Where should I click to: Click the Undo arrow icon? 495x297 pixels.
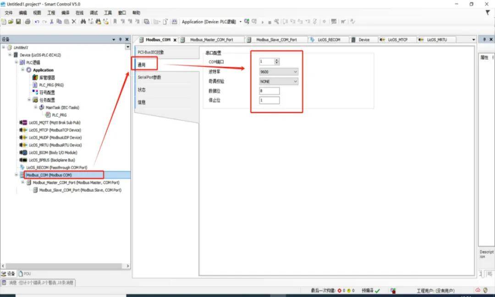tap(37, 22)
